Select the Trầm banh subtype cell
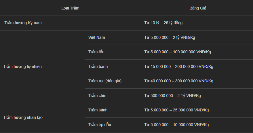 pos(98,66)
